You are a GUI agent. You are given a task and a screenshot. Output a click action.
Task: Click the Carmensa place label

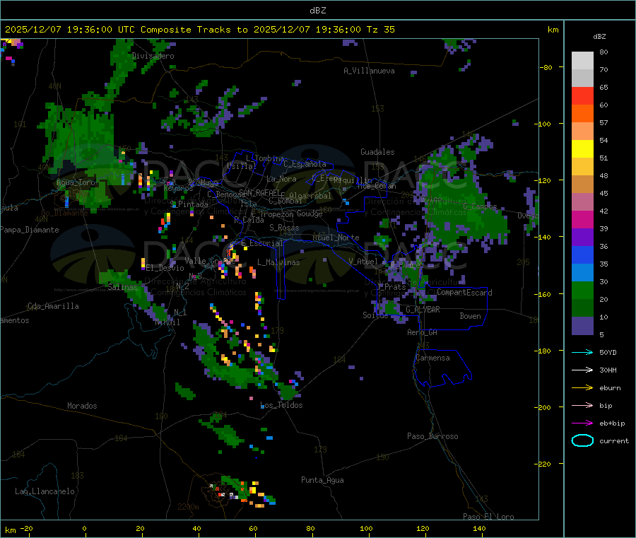pyautogui.click(x=432, y=358)
